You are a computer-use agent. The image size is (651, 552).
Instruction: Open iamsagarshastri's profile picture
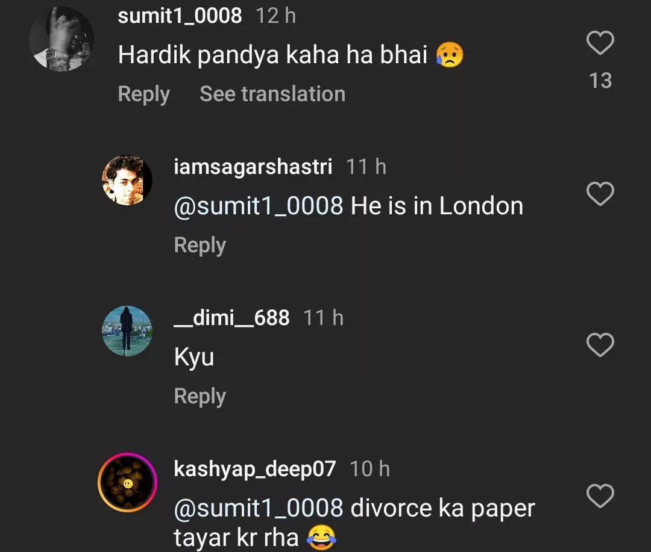click(x=127, y=180)
